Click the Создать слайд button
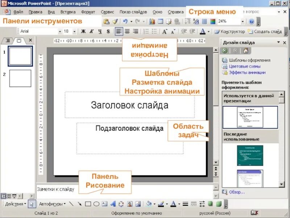 click(x=265, y=32)
